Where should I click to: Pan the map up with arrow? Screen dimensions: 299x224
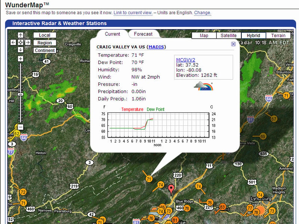pos(21,35)
